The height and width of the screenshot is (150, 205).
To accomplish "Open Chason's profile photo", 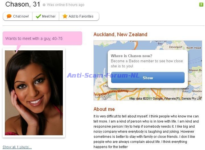I will coord(34,93).
